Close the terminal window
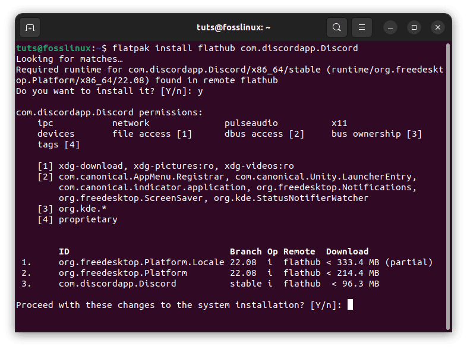 click(438, 28)
